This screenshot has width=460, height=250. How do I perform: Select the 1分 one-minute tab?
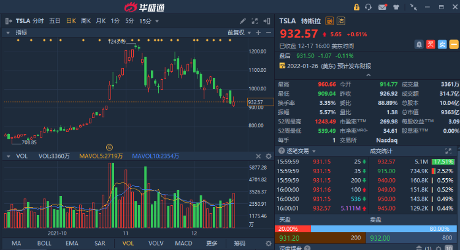point(115,21)
